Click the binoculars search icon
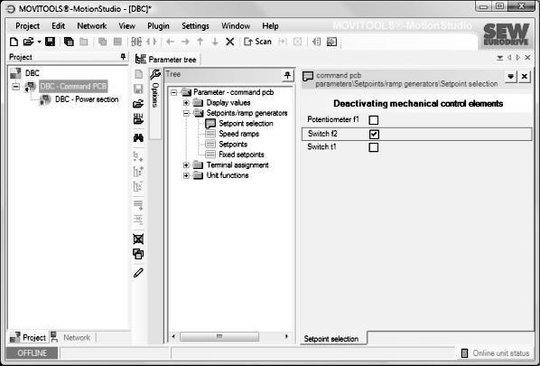This screenshot has width=540, height=366. (x=138, y=138)
